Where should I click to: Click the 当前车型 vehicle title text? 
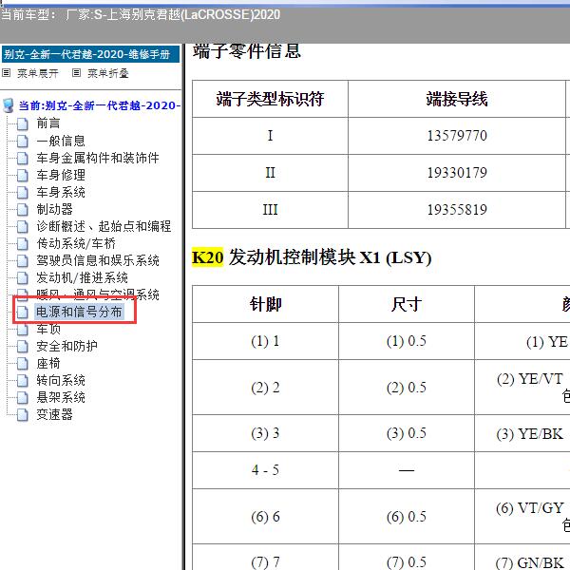point(141,15)
